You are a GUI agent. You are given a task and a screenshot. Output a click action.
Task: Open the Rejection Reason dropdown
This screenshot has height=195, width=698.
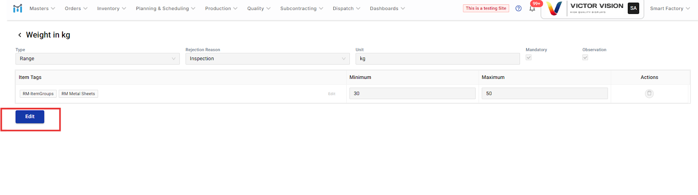coord(267,59)
